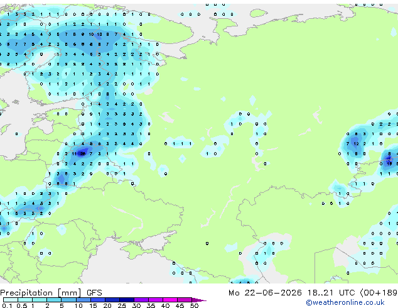
Task: Click the '12' precipitation value on the map
Action: [x=356, y=144]
